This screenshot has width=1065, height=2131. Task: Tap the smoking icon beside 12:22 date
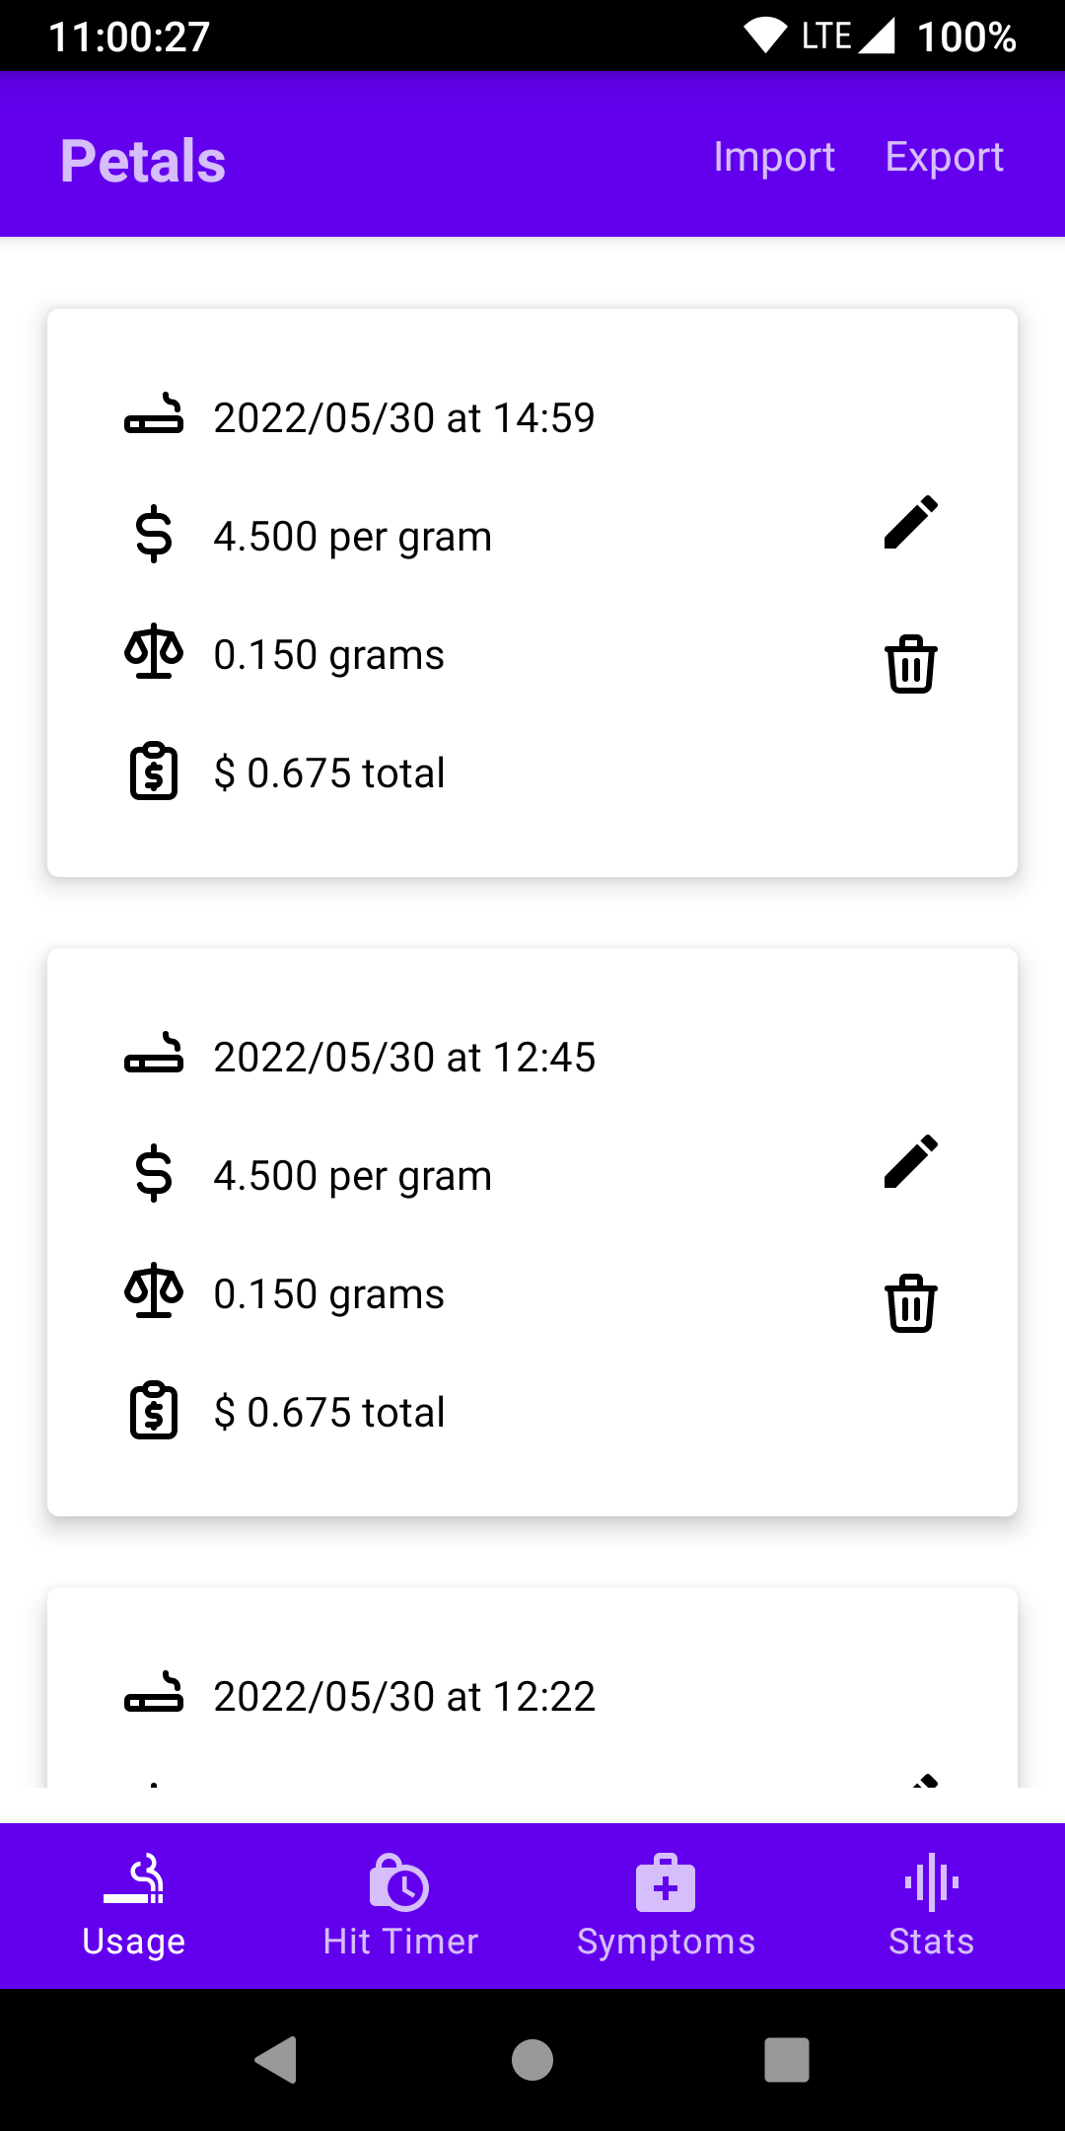154,1694
